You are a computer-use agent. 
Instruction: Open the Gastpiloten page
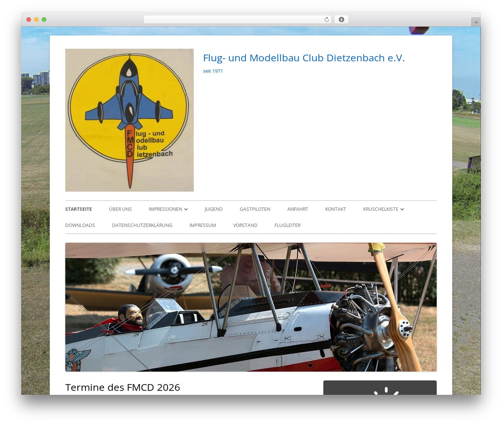[255, 209]
